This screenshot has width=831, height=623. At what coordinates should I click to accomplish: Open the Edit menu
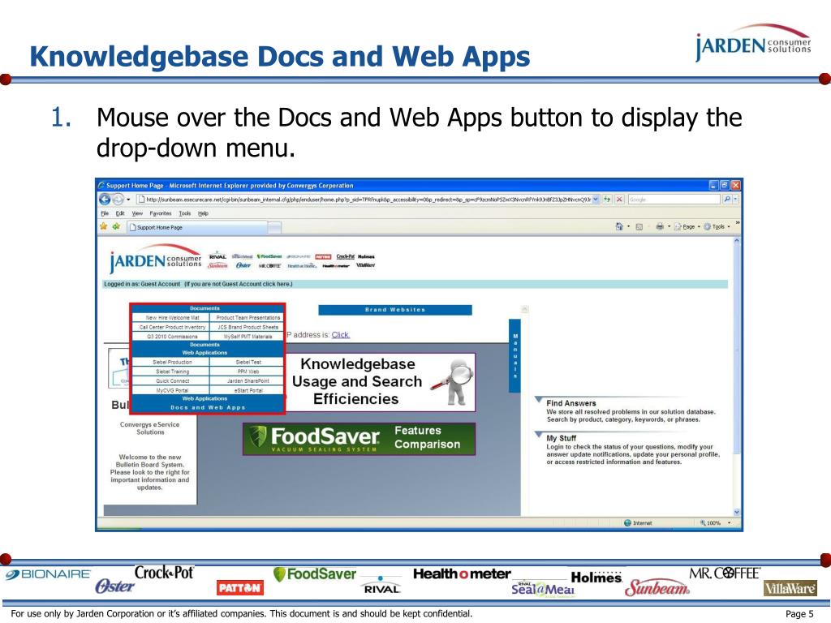(x=120, y=213)
